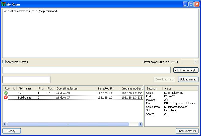Click the Settings column header in the right panel

point(152,88)
